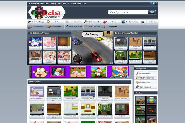
Task: Open the Facebook icon in header
Action: click(151, 3)
